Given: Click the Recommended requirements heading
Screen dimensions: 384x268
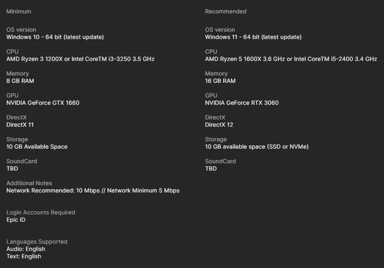Looking at the screenshot, I should 226,11.
